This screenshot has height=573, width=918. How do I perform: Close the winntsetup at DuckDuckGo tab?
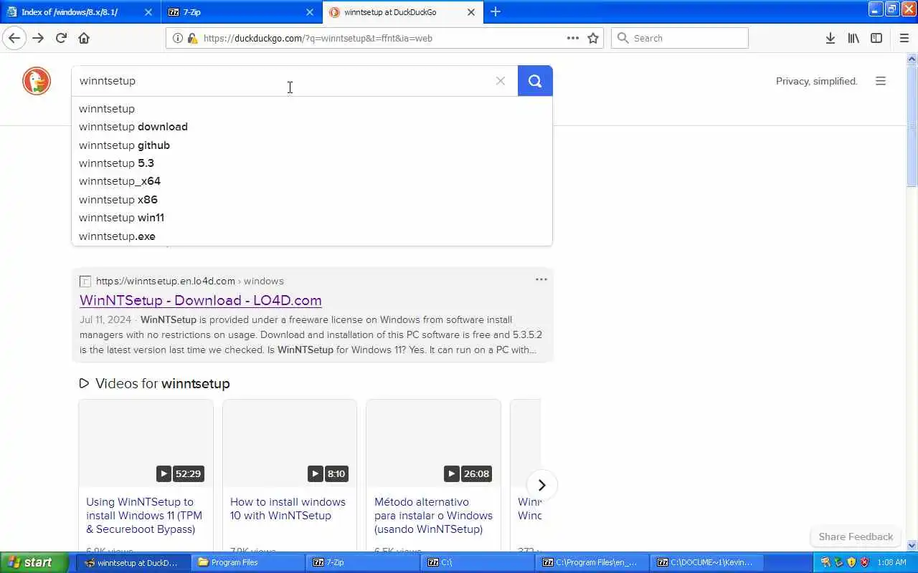tap(471, 12)
